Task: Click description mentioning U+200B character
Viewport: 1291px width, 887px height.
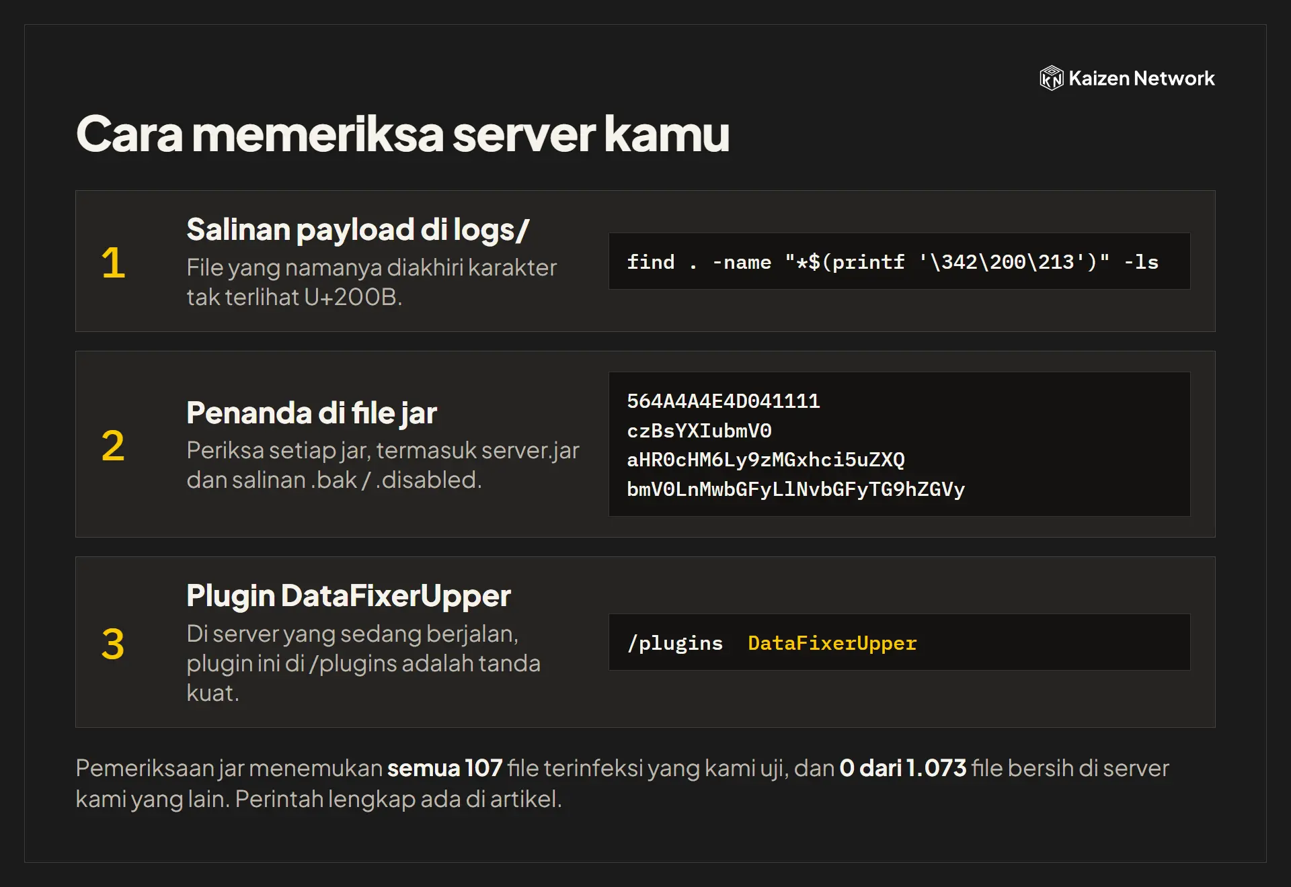Action: (x=371, y=282)
